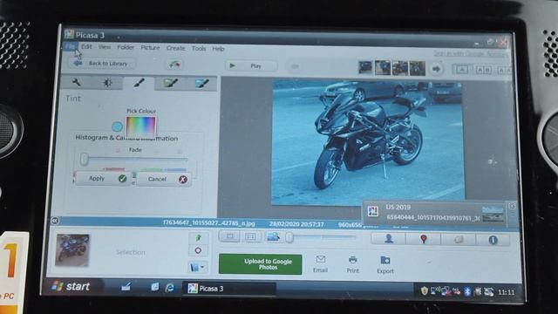
Task: Start the slideshow with Play
Action: click(x=251, y=65)
